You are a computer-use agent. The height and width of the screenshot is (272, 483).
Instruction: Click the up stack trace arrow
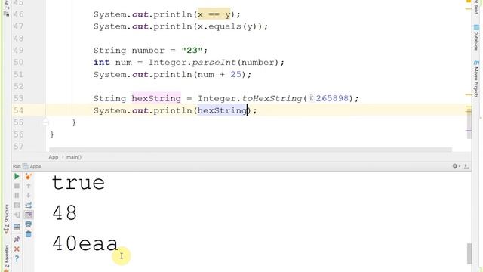click(29, 186)
